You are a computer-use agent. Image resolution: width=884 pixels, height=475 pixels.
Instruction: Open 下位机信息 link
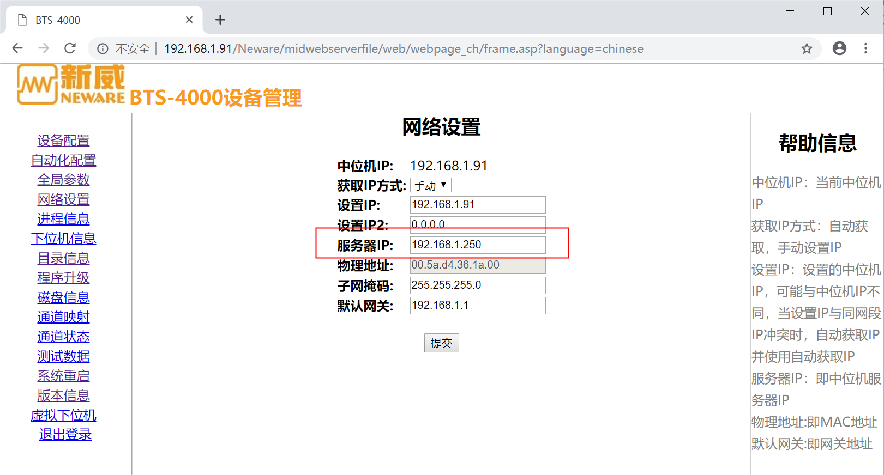63,239
